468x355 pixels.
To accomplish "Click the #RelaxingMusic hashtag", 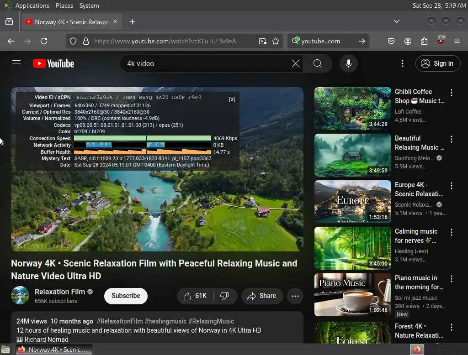I will pyautogui.click(x=211, y=321).
